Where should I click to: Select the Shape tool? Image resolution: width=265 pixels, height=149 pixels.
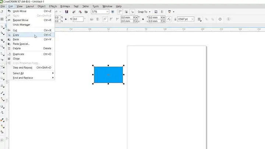(2, 33)
